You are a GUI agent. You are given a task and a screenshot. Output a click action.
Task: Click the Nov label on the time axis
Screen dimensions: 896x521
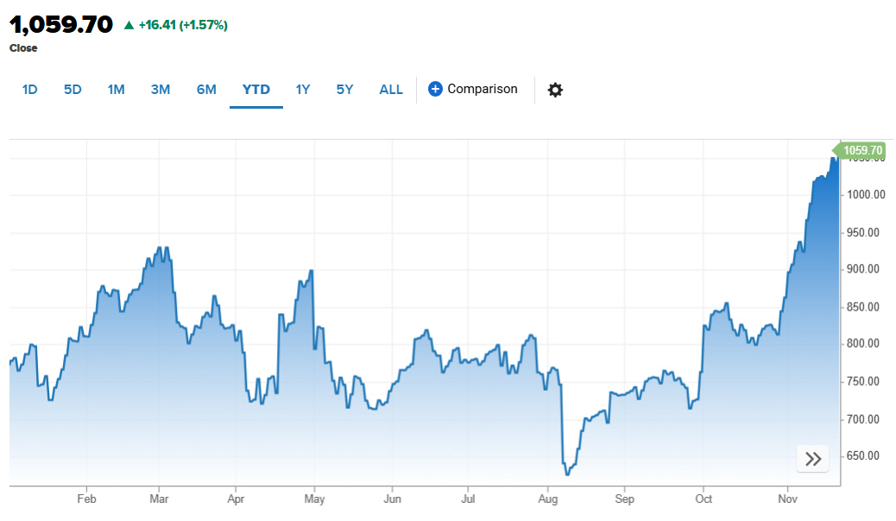(x=786, y=499)
